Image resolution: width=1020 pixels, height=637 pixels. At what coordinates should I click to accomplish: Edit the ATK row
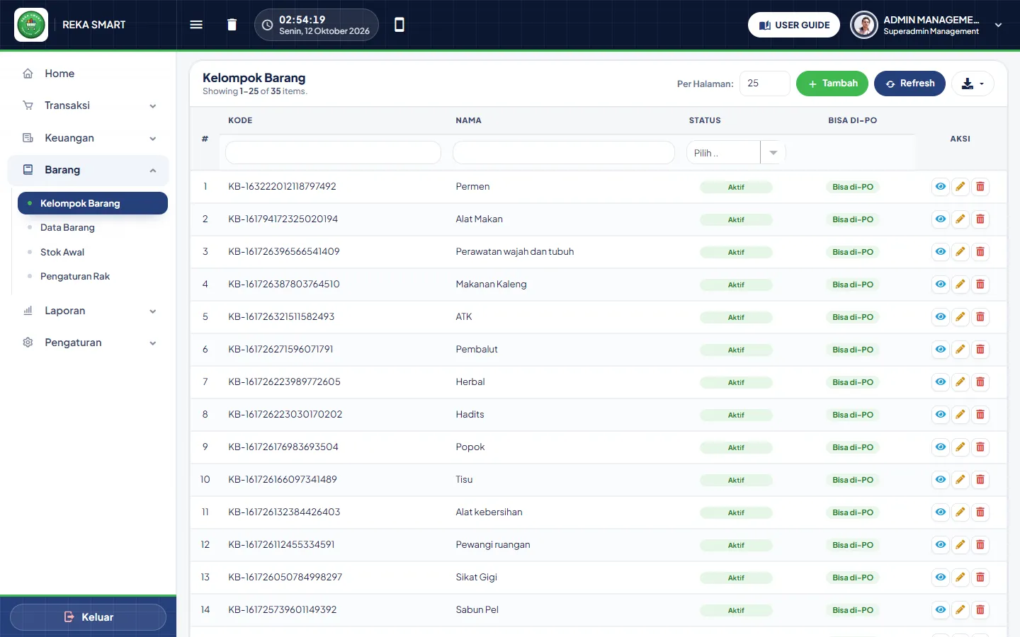960,317
